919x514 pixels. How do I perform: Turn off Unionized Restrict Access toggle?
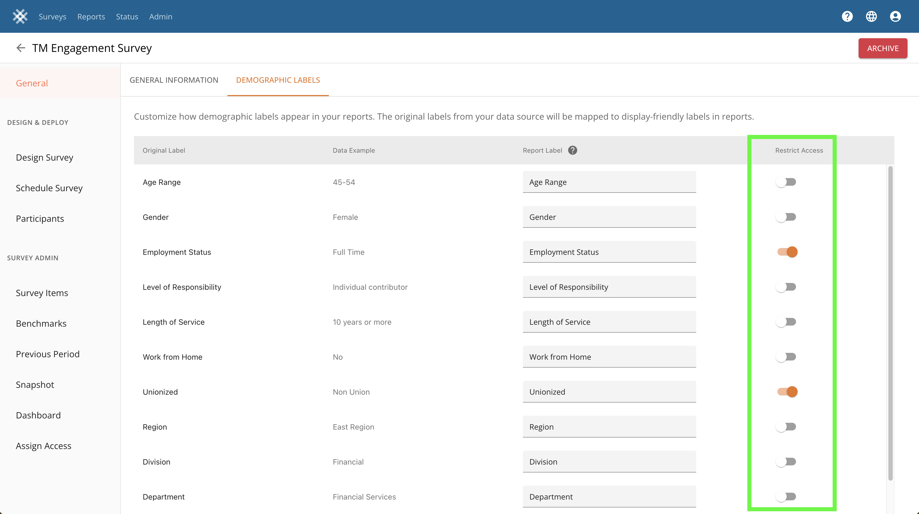coord(787,392)
